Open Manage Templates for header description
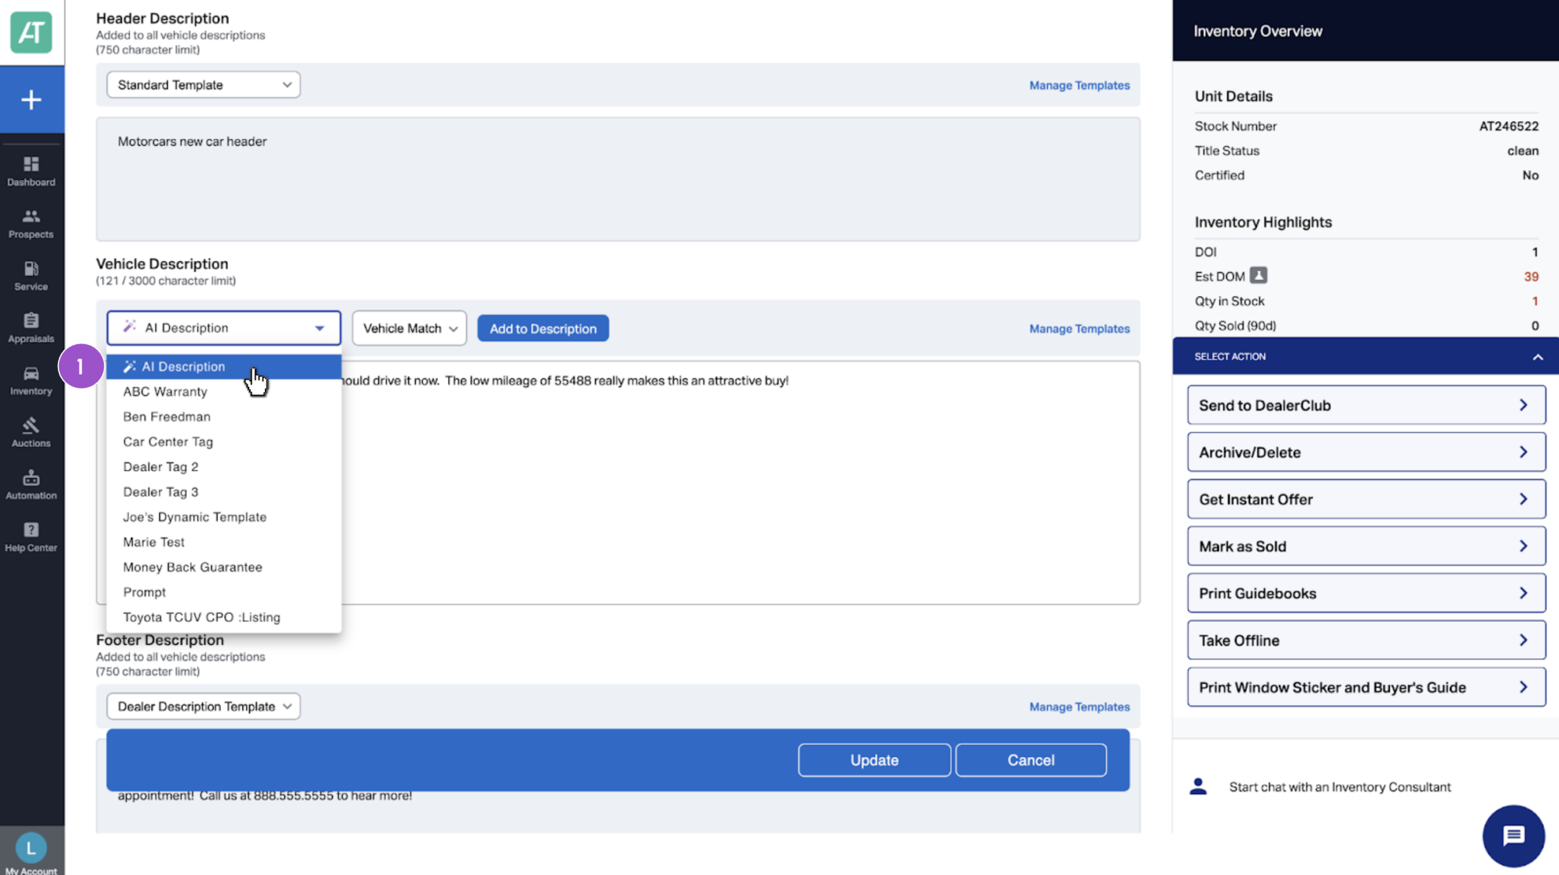 [1079, 85]
